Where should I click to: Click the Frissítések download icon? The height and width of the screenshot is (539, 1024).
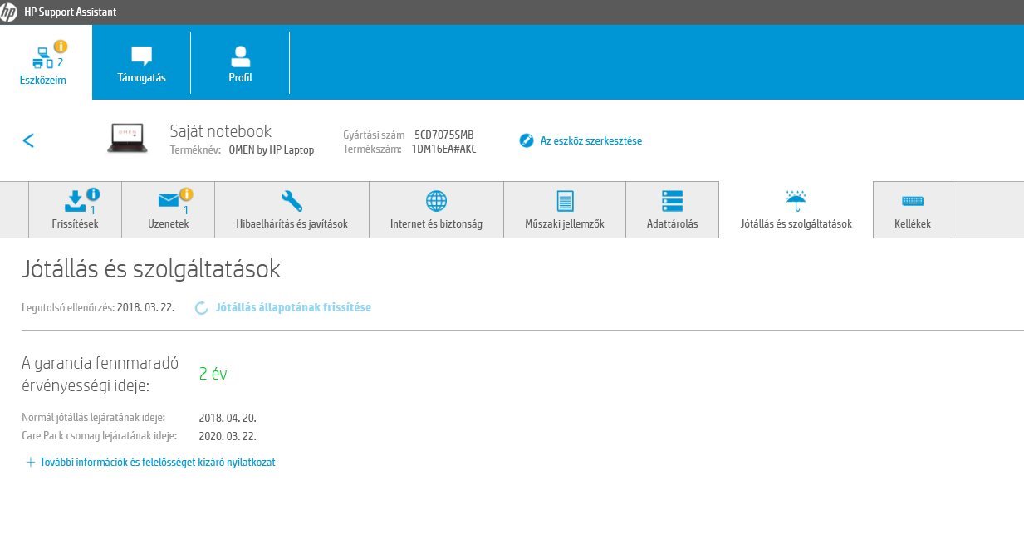75,200
